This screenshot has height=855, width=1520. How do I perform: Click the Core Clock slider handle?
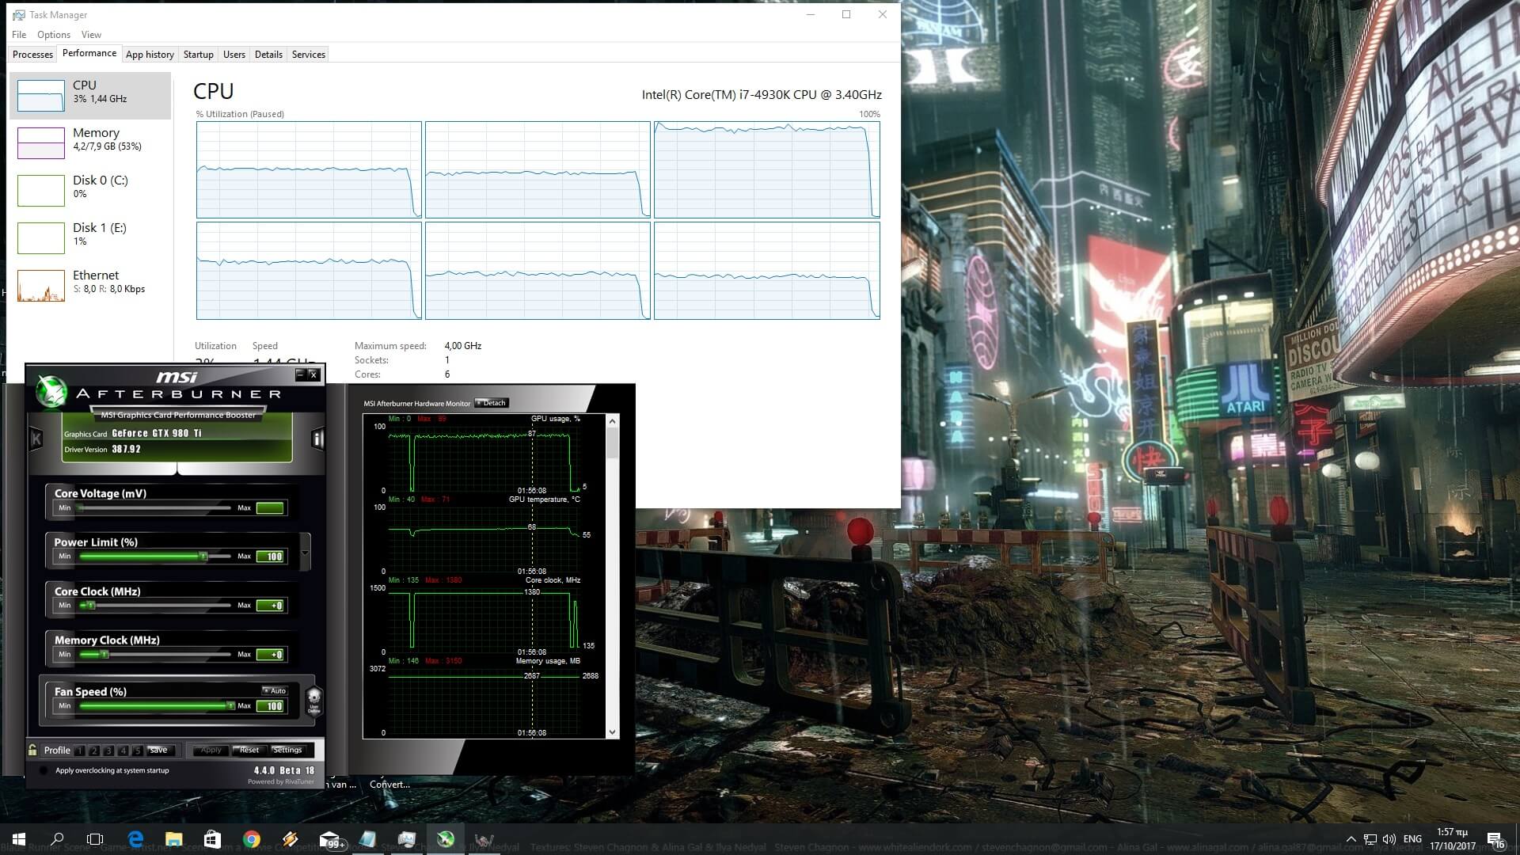90,606
